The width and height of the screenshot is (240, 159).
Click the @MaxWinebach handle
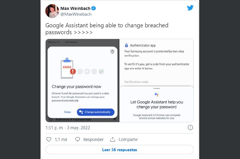coord(76,14)
